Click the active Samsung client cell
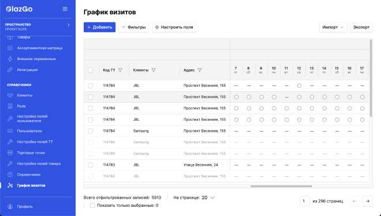The image size is (381, 216). coord(141,131)
